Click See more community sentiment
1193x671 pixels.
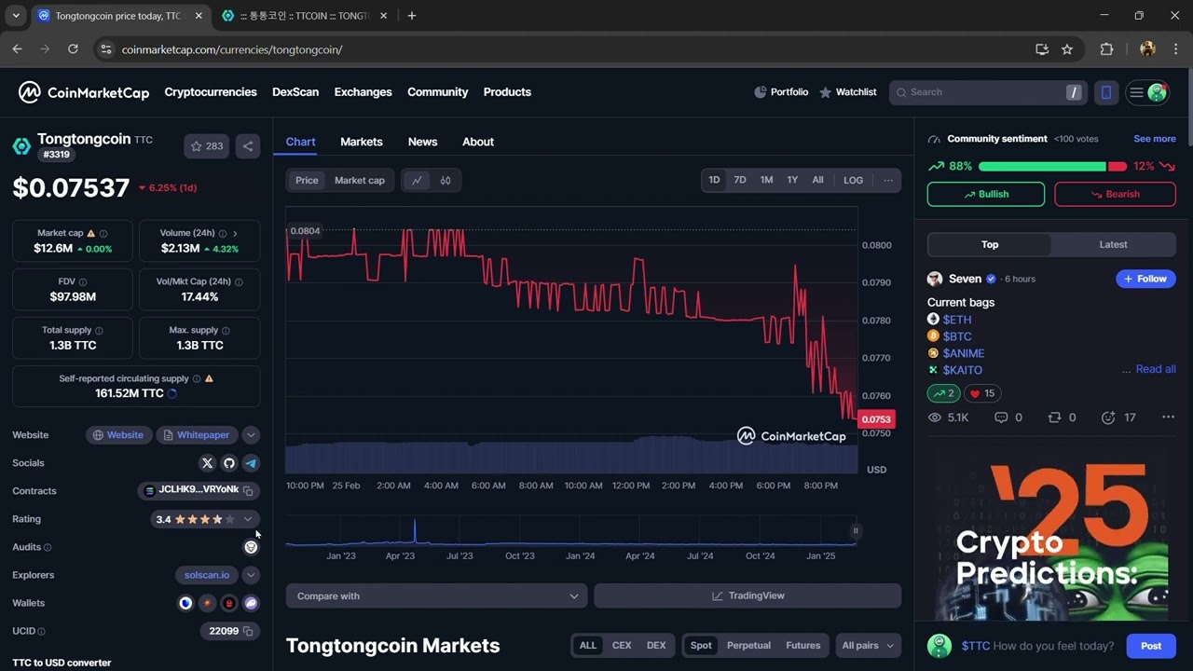1155,139
